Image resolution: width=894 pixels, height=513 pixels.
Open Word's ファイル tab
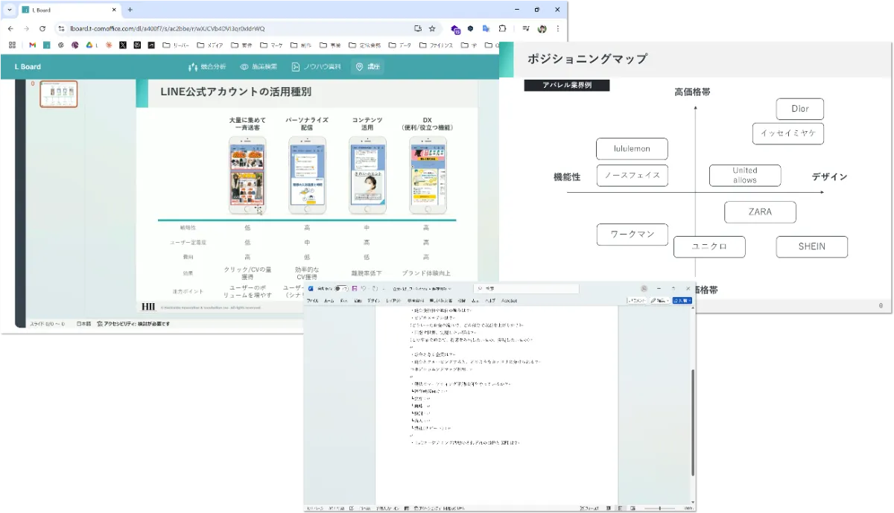pyautogui.click(x=311, y=301)
